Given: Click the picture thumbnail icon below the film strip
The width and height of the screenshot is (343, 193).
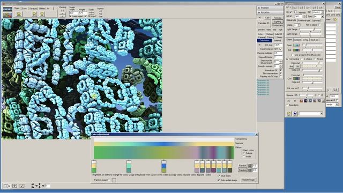Looking at the screenshot, I should [x=8, y=15].
